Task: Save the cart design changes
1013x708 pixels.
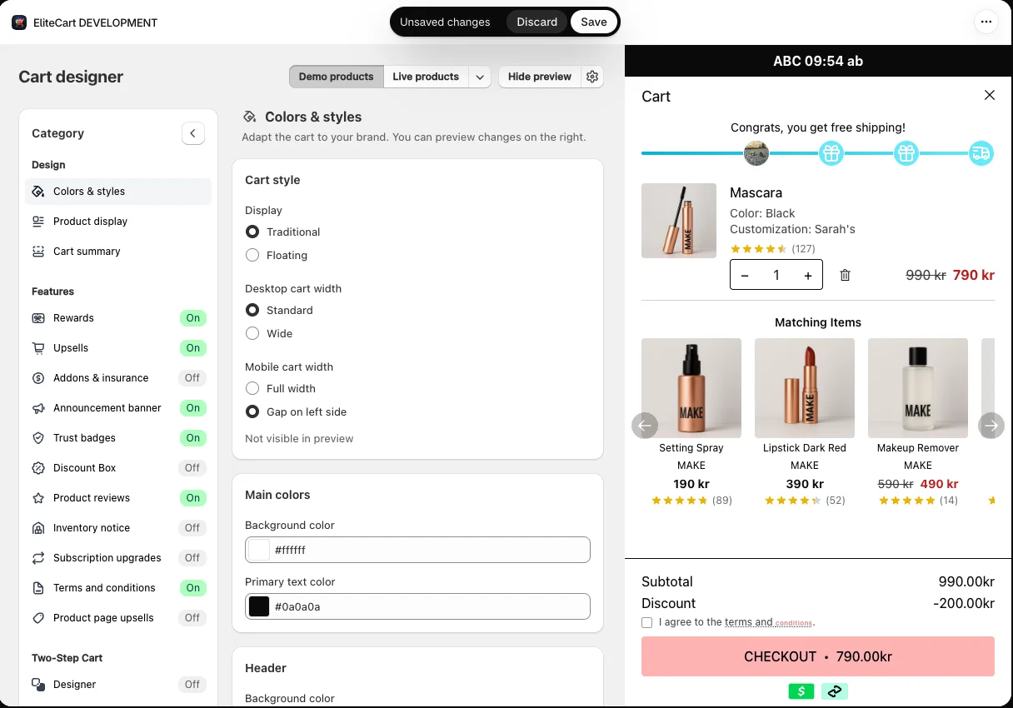Action: (594, 22)
